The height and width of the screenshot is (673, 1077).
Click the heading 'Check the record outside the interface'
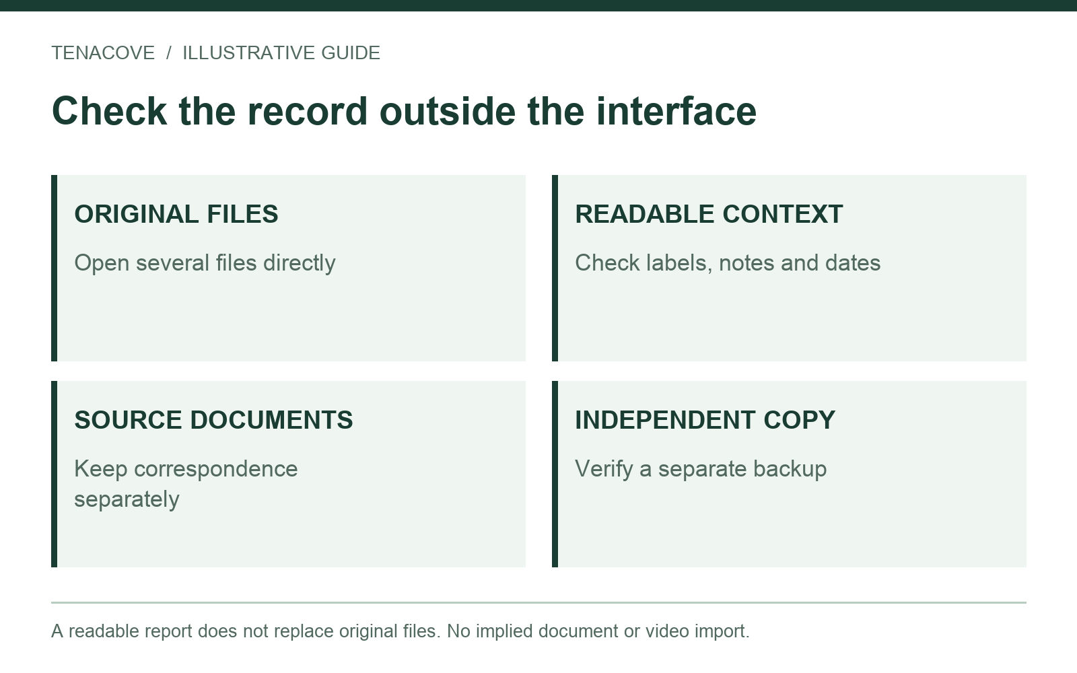click(404, 111)
